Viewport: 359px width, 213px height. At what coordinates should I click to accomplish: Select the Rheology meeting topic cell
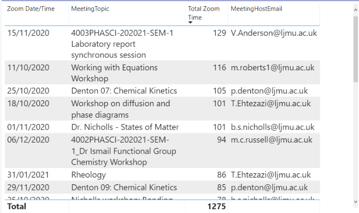[89, 175]
